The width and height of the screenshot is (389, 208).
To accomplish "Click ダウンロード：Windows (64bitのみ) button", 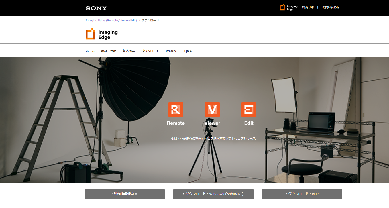I will tap(213, 194).
